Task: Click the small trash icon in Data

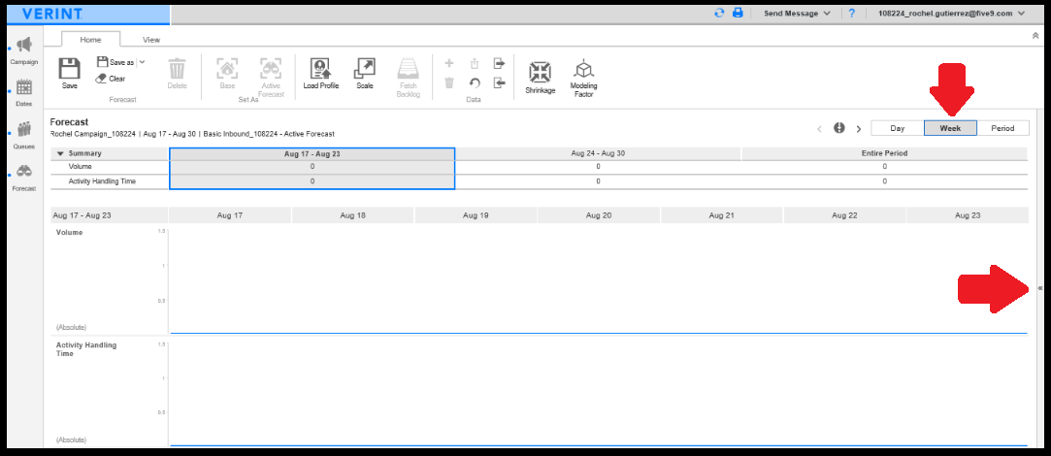Action: coord(449,82)
